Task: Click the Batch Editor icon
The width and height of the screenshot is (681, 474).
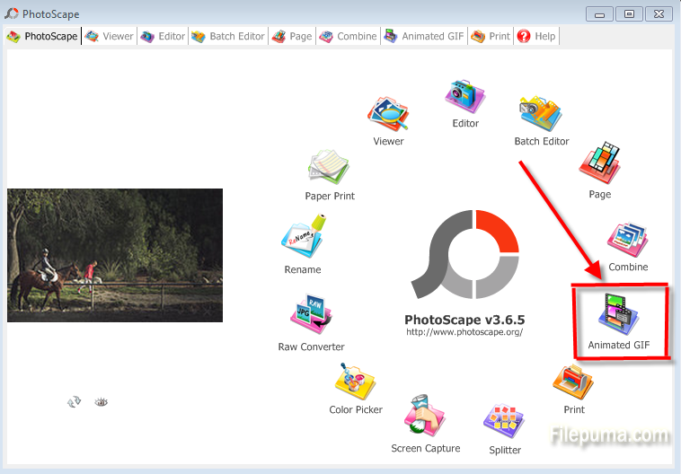Action: [541, 114]
